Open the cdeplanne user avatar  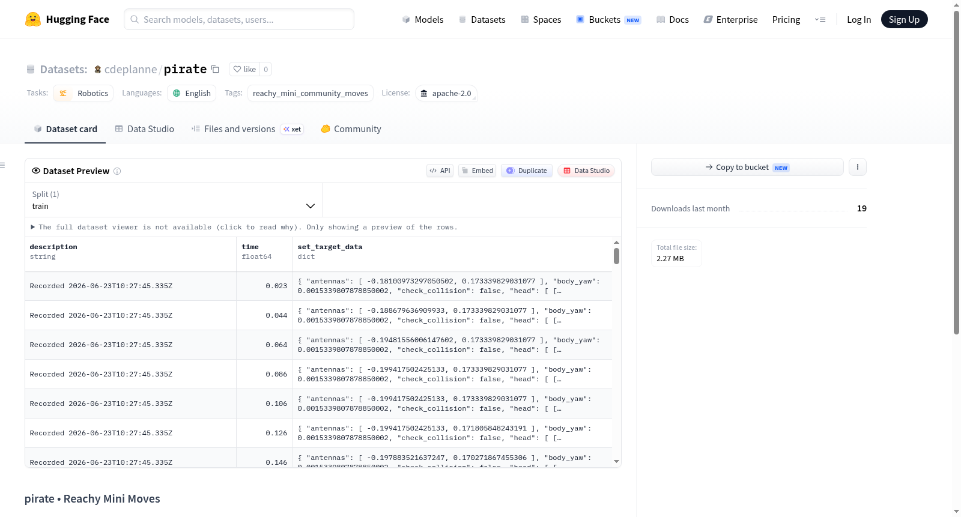[x=98, y=70]
